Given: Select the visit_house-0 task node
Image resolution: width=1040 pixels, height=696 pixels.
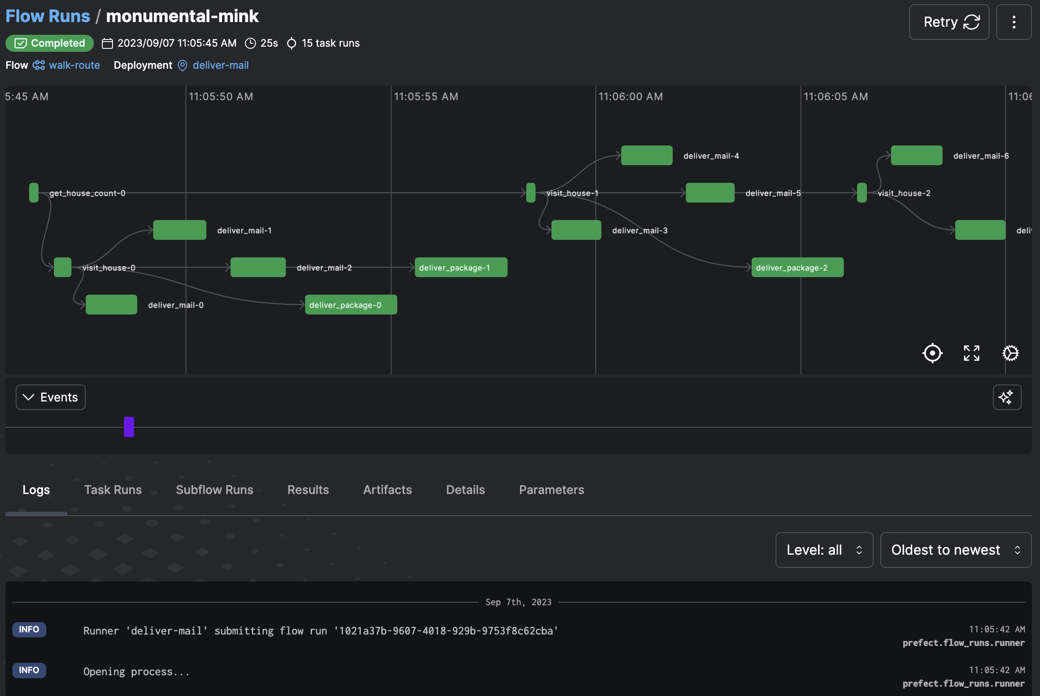Looking at the screenshot, I should coord(62,267).
